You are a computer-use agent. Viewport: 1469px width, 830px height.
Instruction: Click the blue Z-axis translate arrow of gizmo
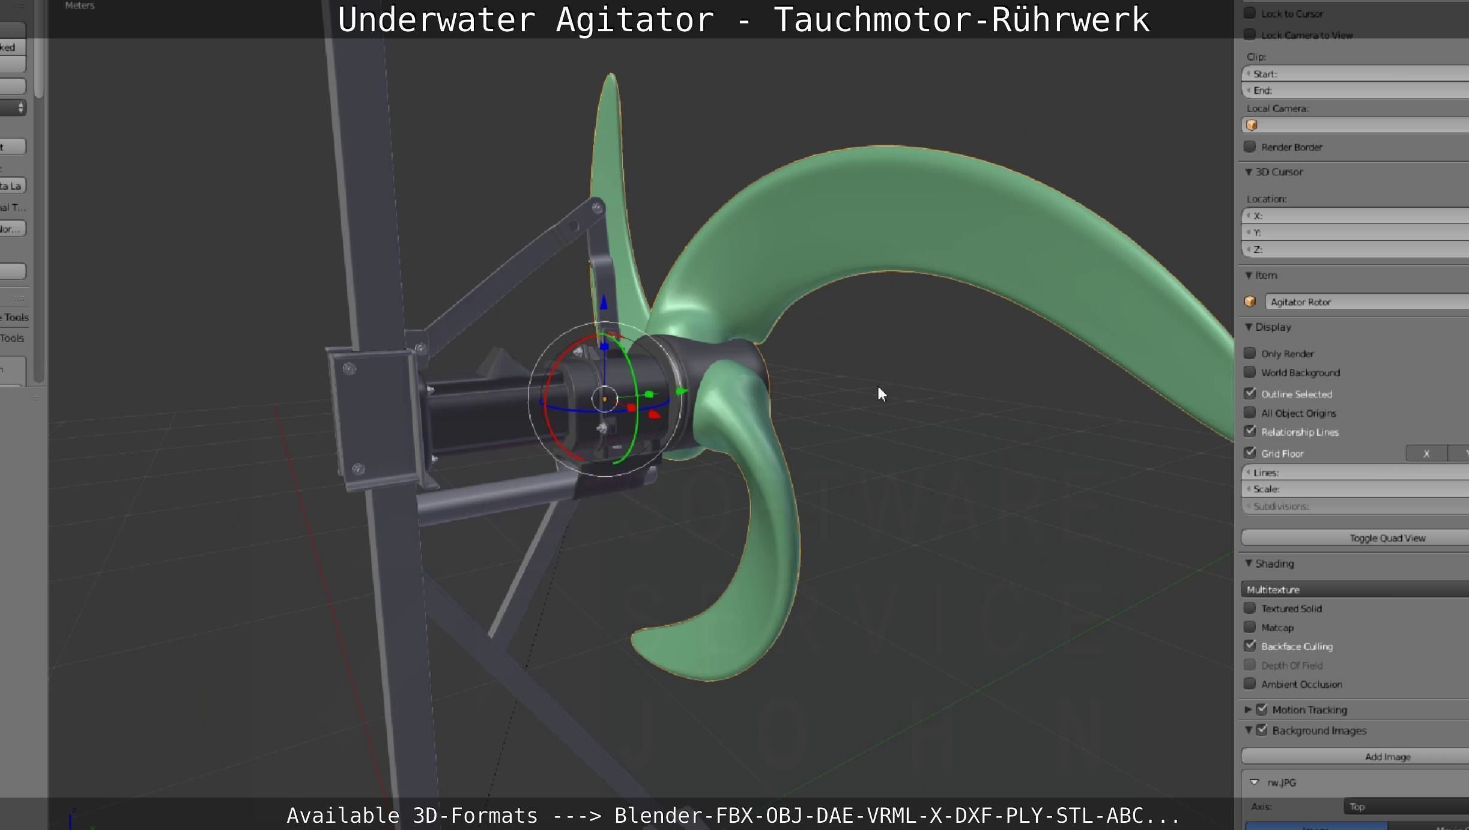click(604, 302)
